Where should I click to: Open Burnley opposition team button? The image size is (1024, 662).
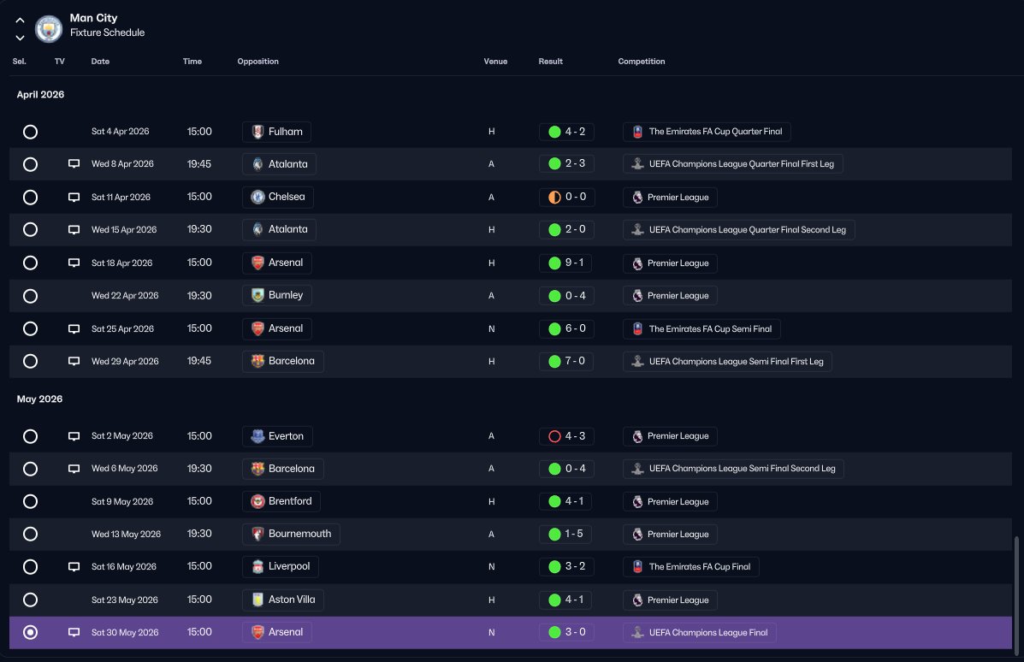click(277, 296)
